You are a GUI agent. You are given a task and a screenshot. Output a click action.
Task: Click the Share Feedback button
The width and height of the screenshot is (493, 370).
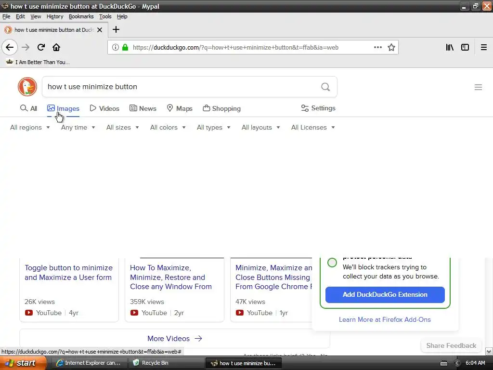pos(451,345)
